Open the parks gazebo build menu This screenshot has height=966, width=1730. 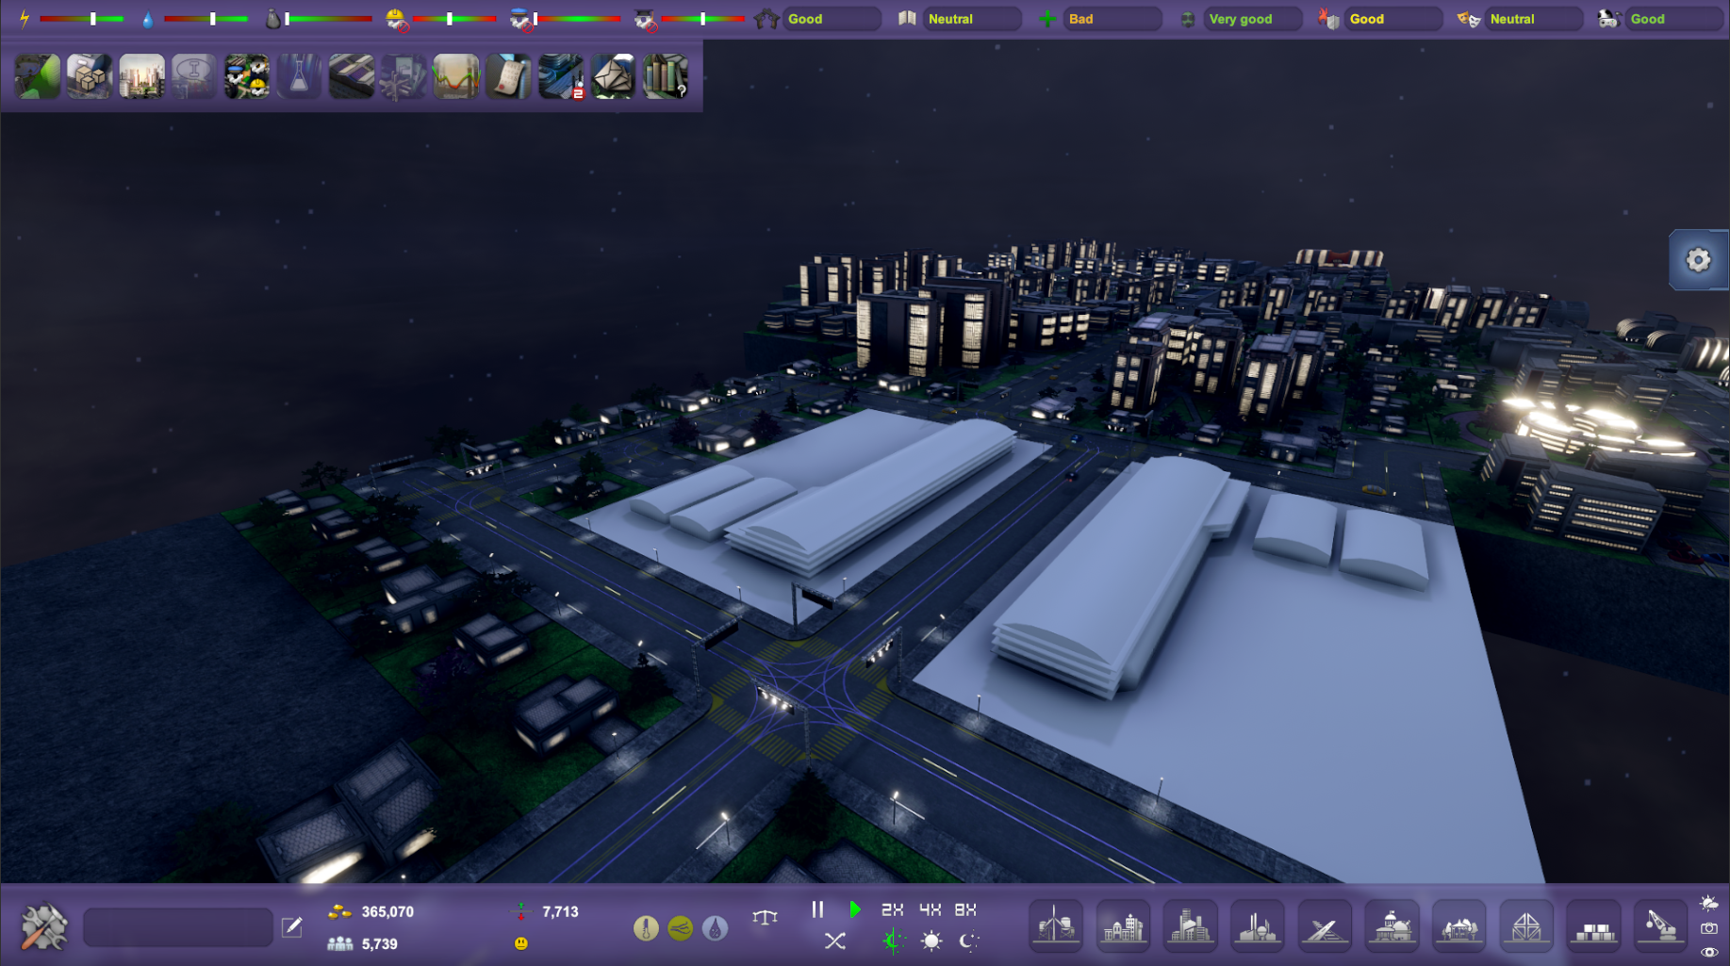1458,925
